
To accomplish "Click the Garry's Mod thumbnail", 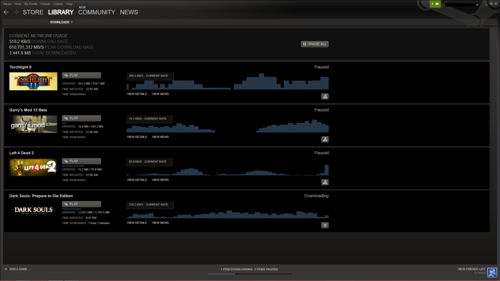I will tap(33, 124).
